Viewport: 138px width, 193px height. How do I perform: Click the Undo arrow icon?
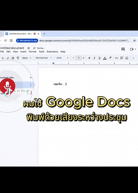3,58
